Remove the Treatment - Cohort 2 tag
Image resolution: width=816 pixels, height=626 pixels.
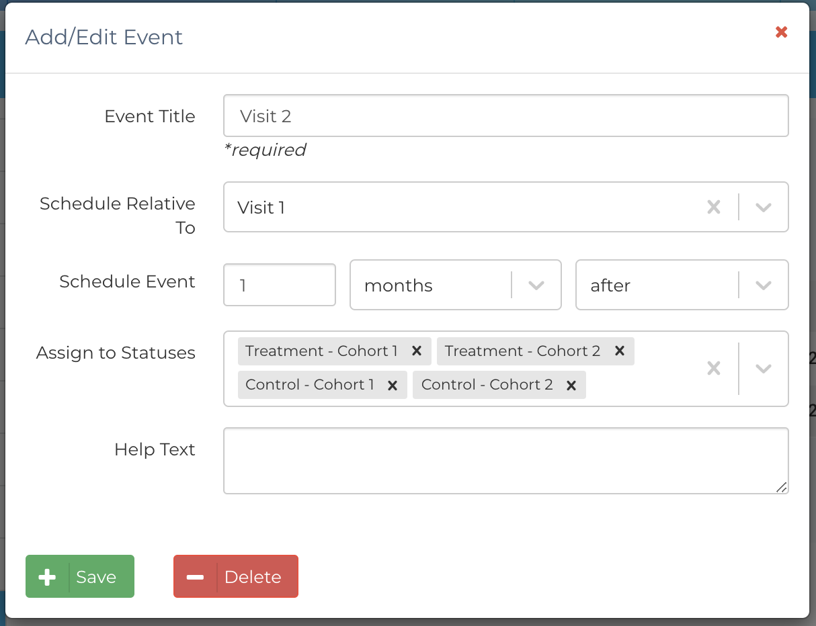pyautogui.click(x=620, y=351)
